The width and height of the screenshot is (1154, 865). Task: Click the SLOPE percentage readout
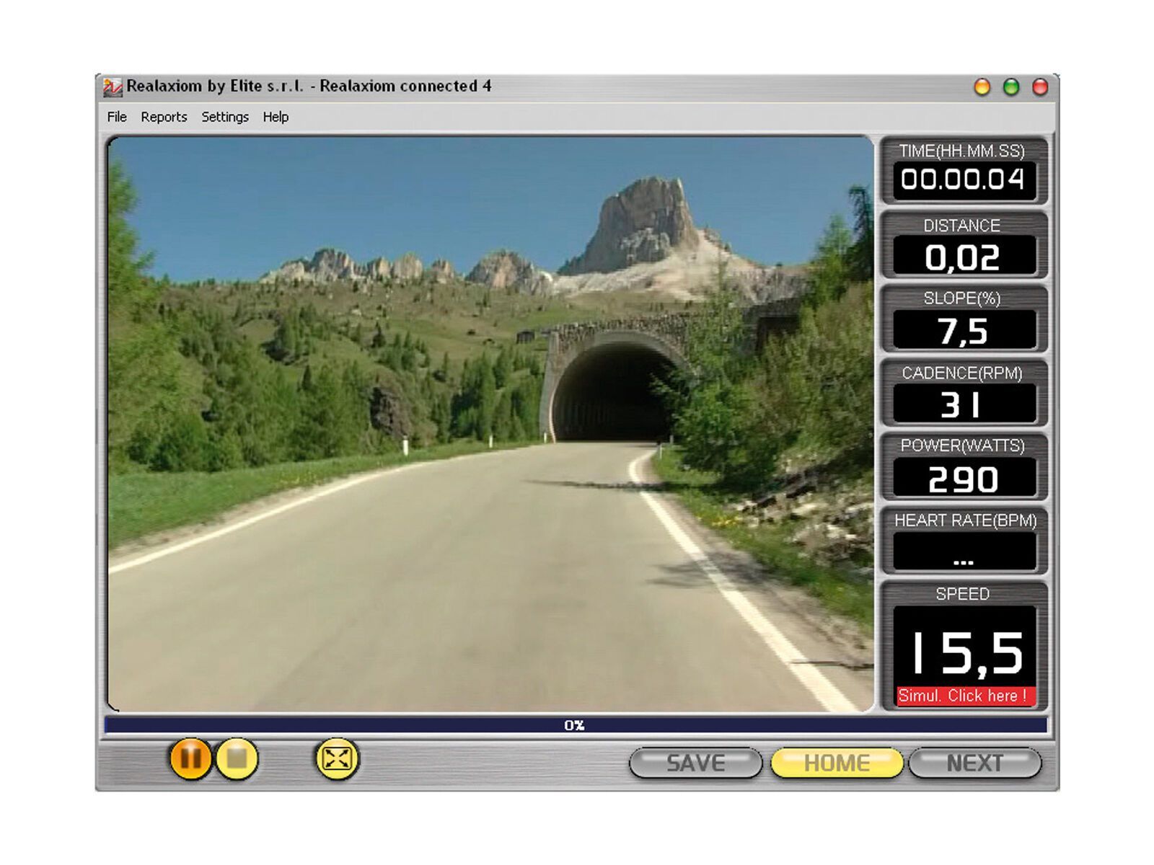tap(964, 328)
